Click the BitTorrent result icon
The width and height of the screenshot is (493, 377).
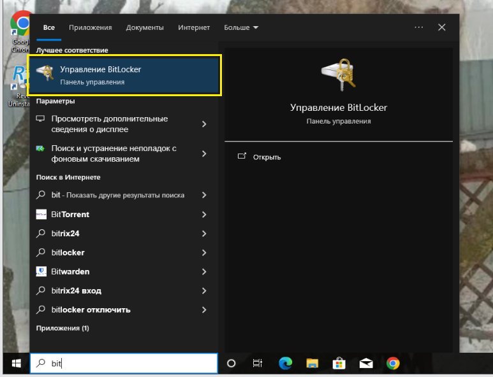pos(41,215)
